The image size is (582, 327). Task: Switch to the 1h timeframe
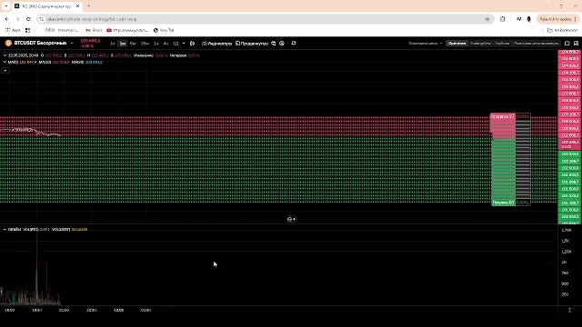click(156, 44)
